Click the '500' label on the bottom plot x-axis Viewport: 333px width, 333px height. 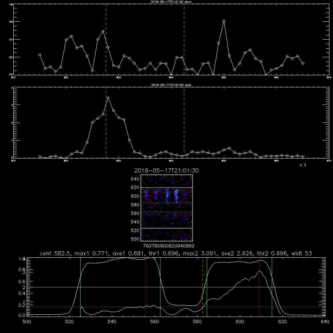(x=27, y=322)
